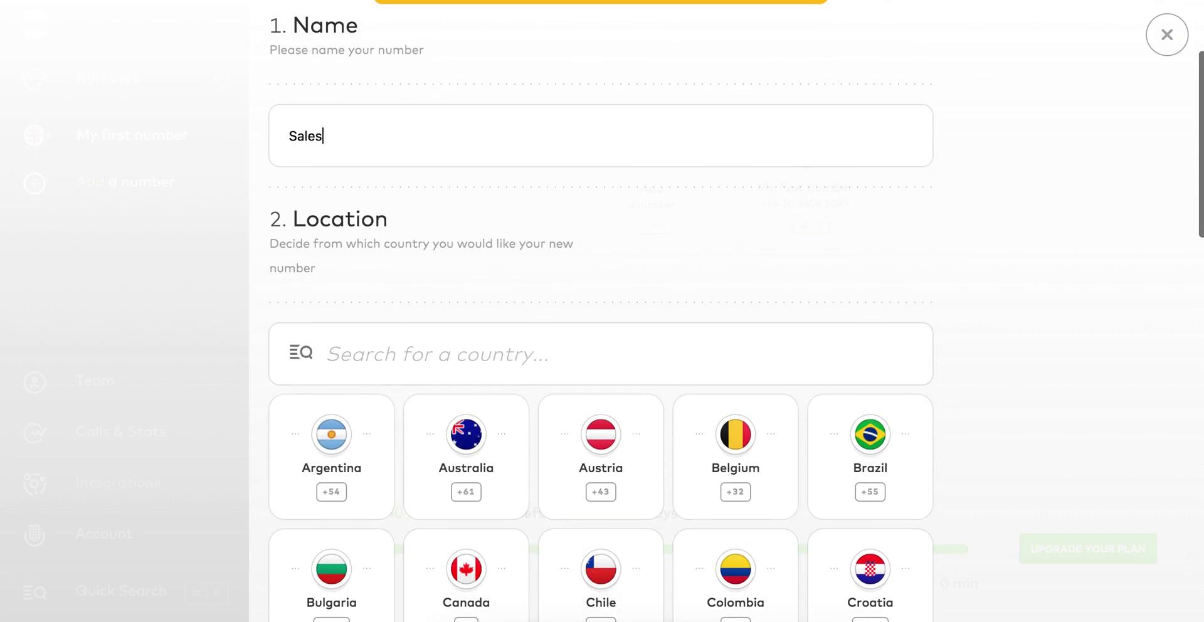The image size is (1204, 622).
Task: Choose the Brazil flag icon
Action: [870, 434]
